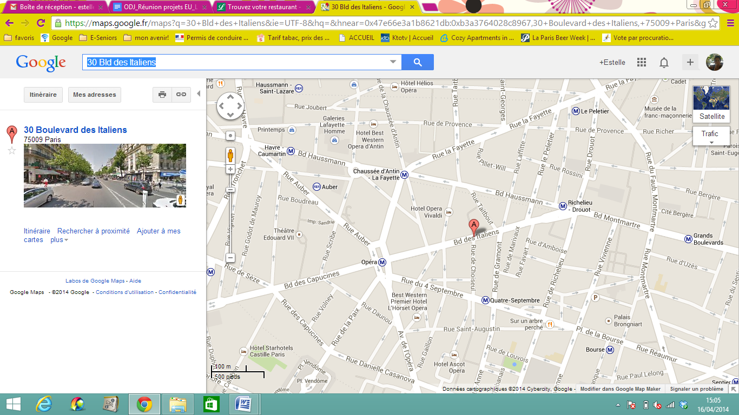Get the map link with the chain icon
This screenshot has width=739, height=415.
coord(181,95)
